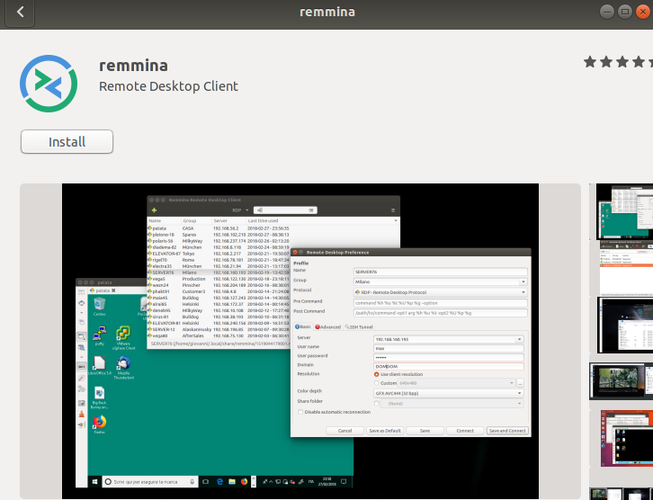653x500 pixels.
Task: Open the star rating reviews
Action: pos(618,62)
